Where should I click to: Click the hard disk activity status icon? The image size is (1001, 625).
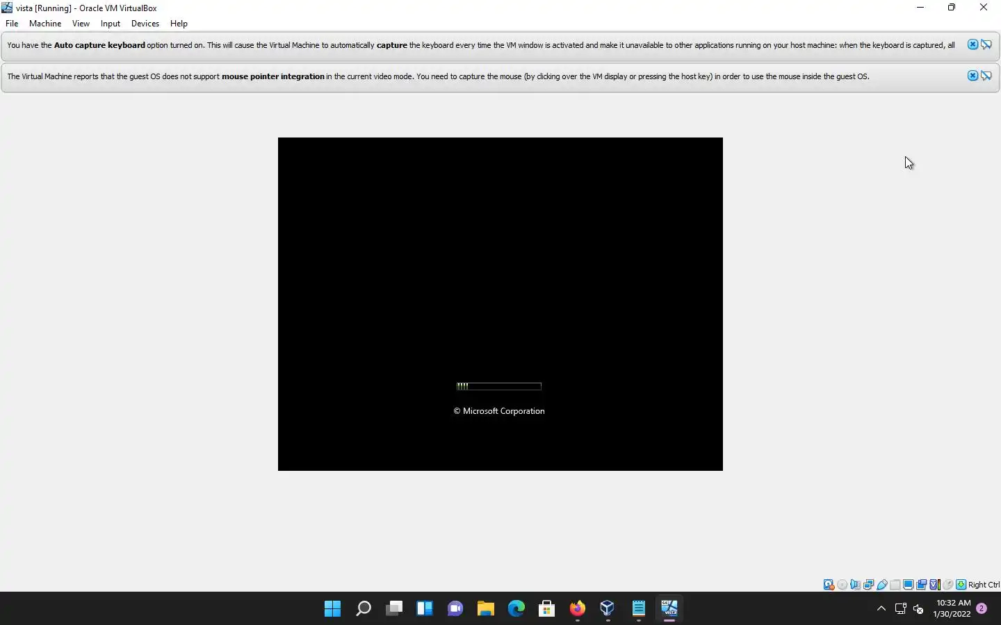tap(829, 585)
